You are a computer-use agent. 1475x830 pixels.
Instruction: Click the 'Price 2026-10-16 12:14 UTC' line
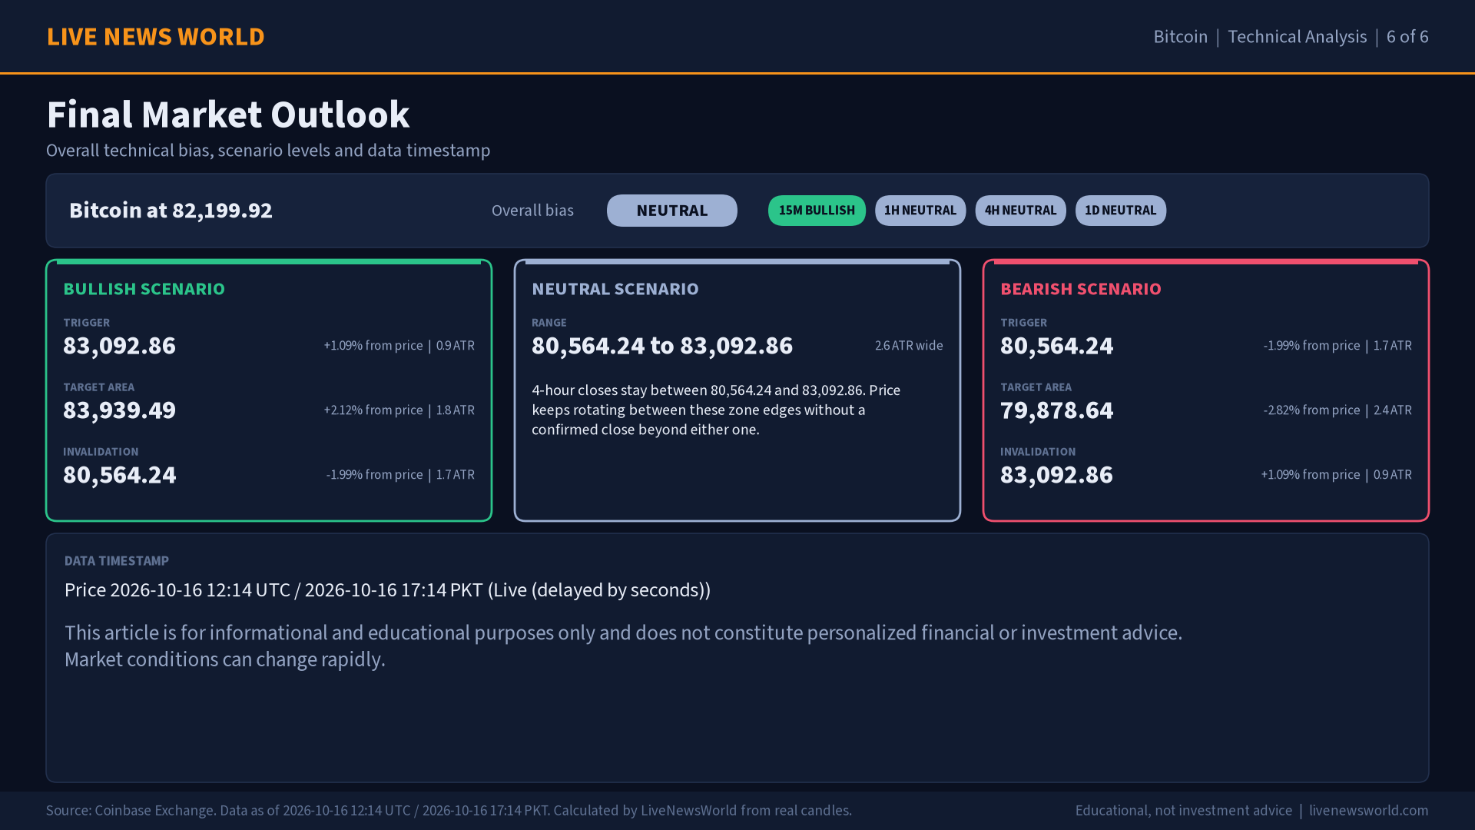[388, 590]
